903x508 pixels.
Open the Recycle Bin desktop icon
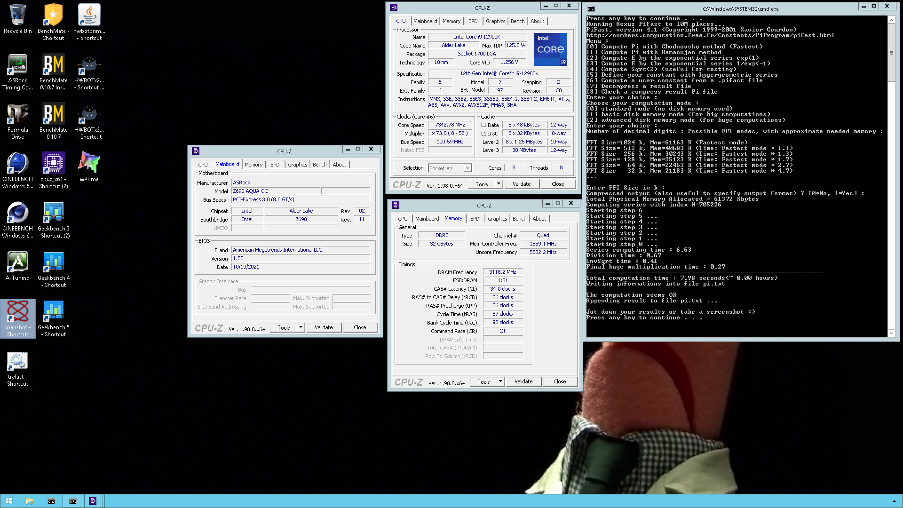pos(17,19)
